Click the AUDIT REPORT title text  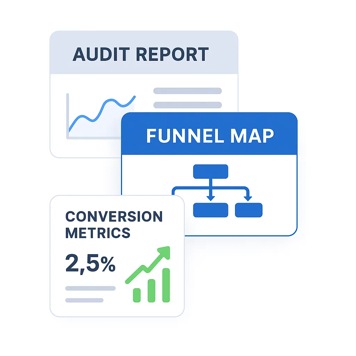coord(140,54)
